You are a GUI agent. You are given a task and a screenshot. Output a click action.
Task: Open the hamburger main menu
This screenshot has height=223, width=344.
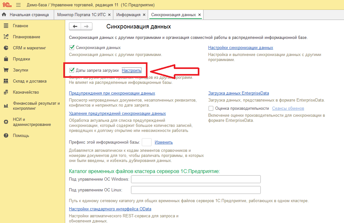coord(18,5)
